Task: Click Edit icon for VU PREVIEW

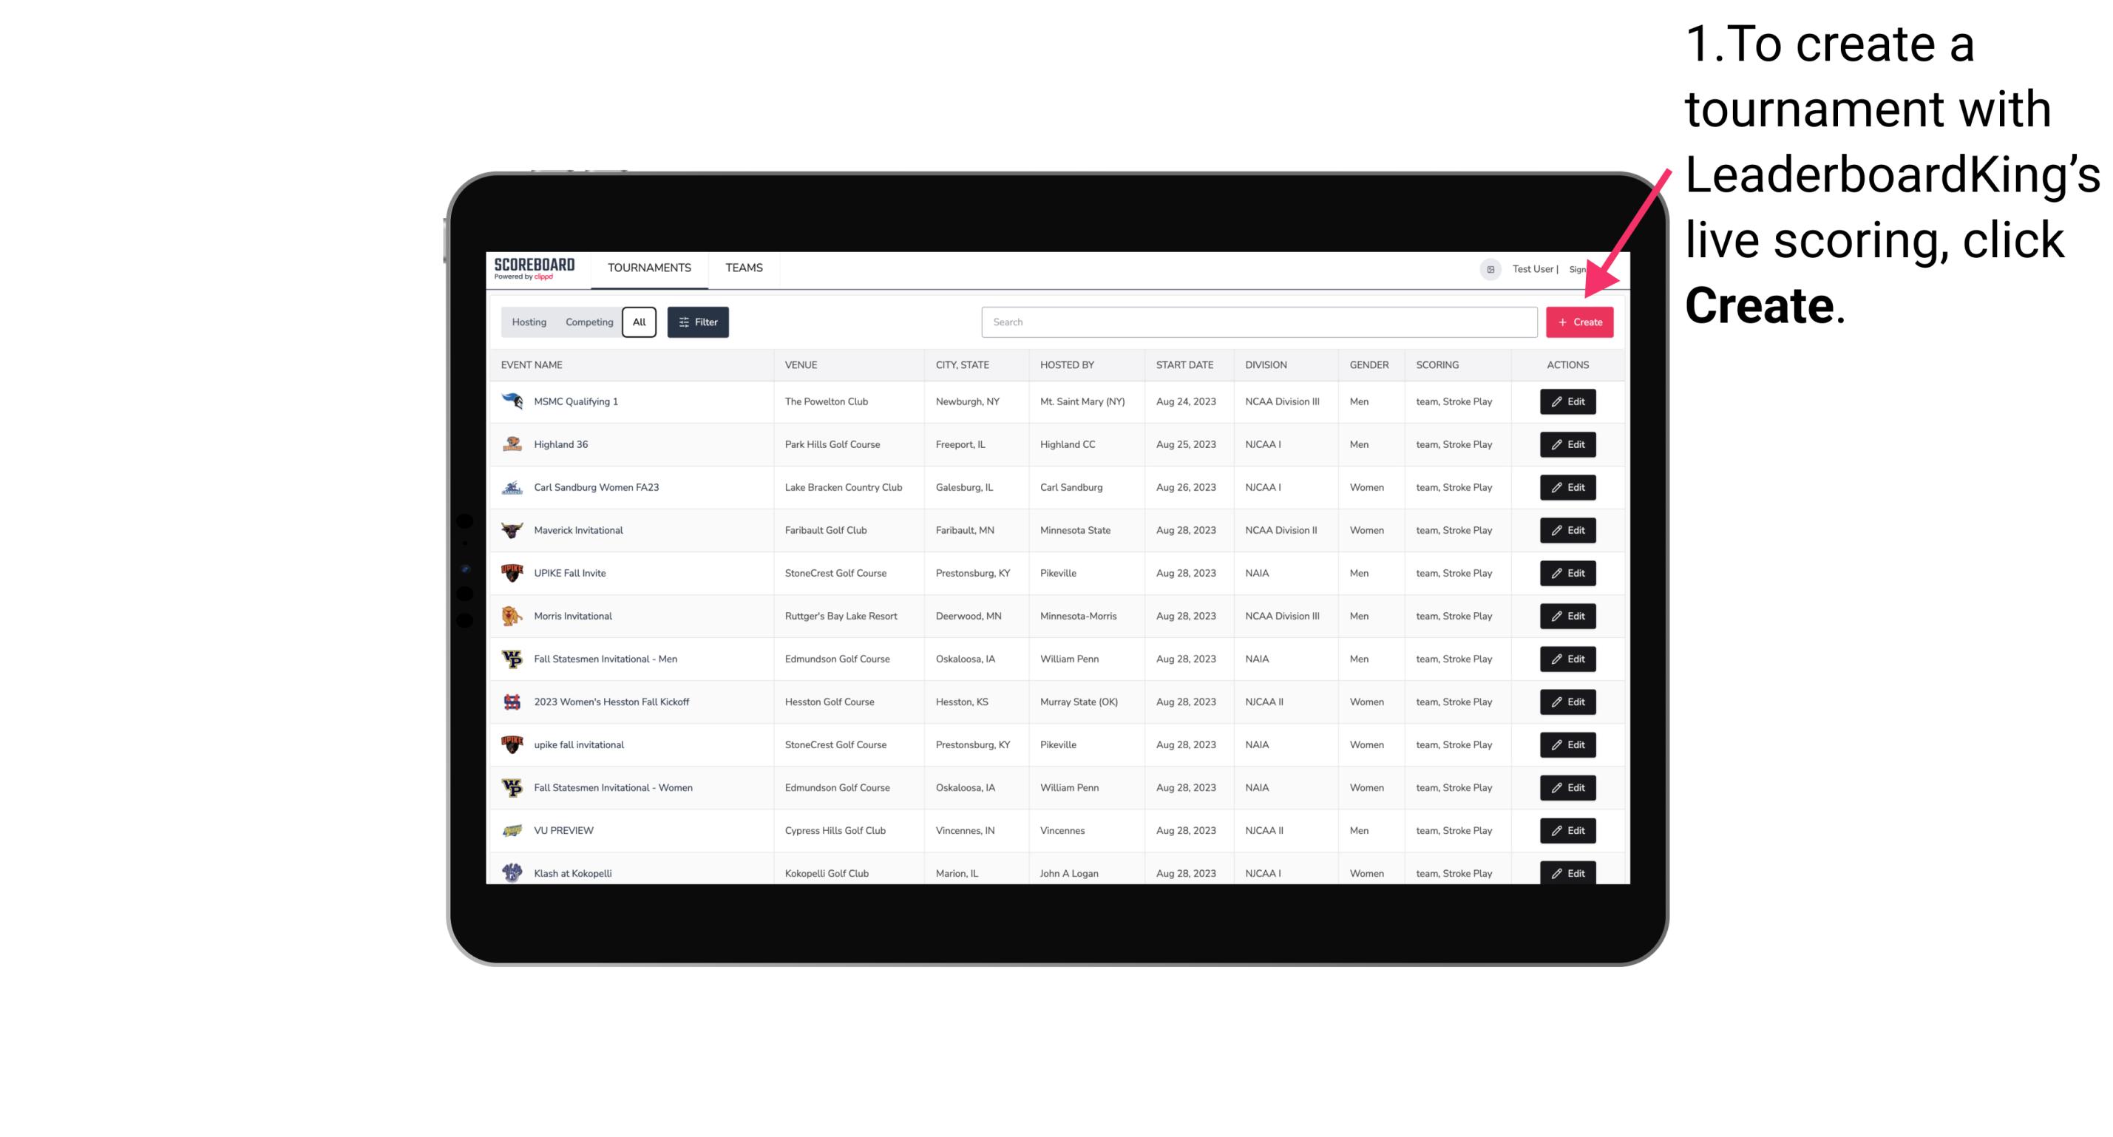Action: point(1567,830)
